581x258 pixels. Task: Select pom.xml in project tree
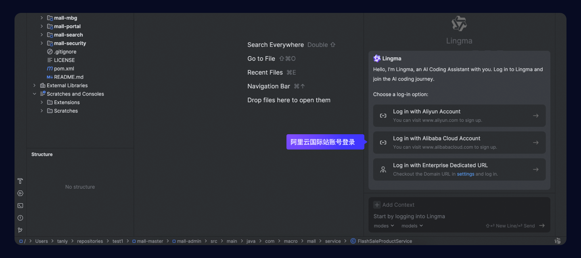tap(64, 69)
